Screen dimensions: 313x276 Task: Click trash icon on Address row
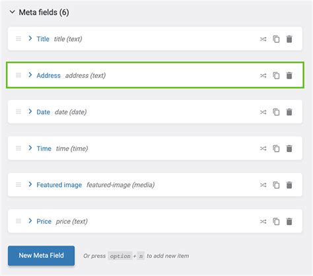click(289, 75)
